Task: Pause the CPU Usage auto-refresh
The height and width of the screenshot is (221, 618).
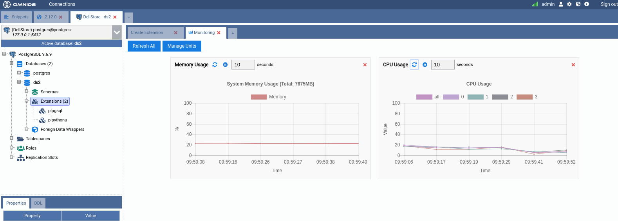Action: click(x=425, y=65)
